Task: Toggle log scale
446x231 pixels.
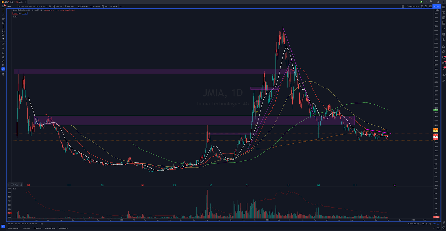Action: tap(430, 224)
